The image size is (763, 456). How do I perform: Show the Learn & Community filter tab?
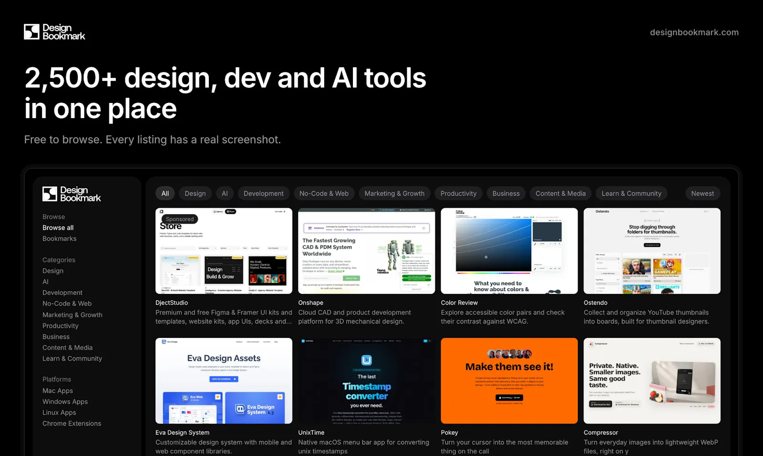(x=631, y=193)
